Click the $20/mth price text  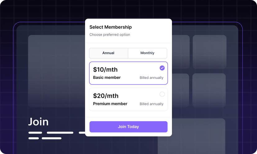coord(106,96)
